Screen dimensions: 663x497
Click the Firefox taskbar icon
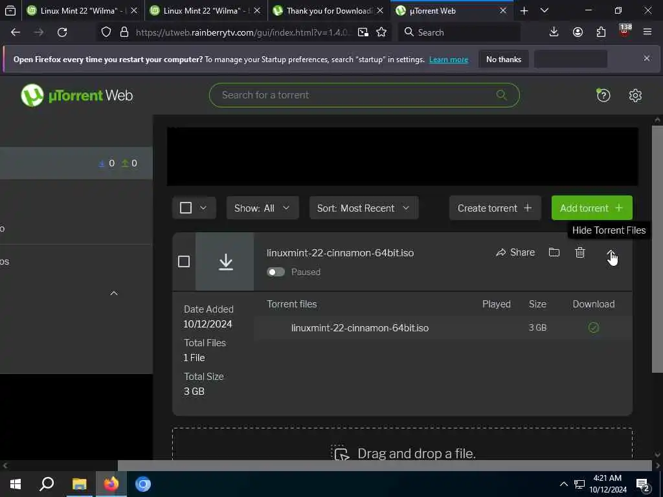pyautogui.click(x=111, y=484)
